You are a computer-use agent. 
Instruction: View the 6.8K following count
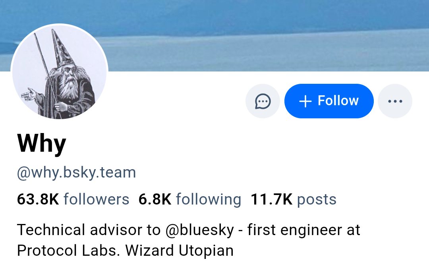(x=155, y=199)
